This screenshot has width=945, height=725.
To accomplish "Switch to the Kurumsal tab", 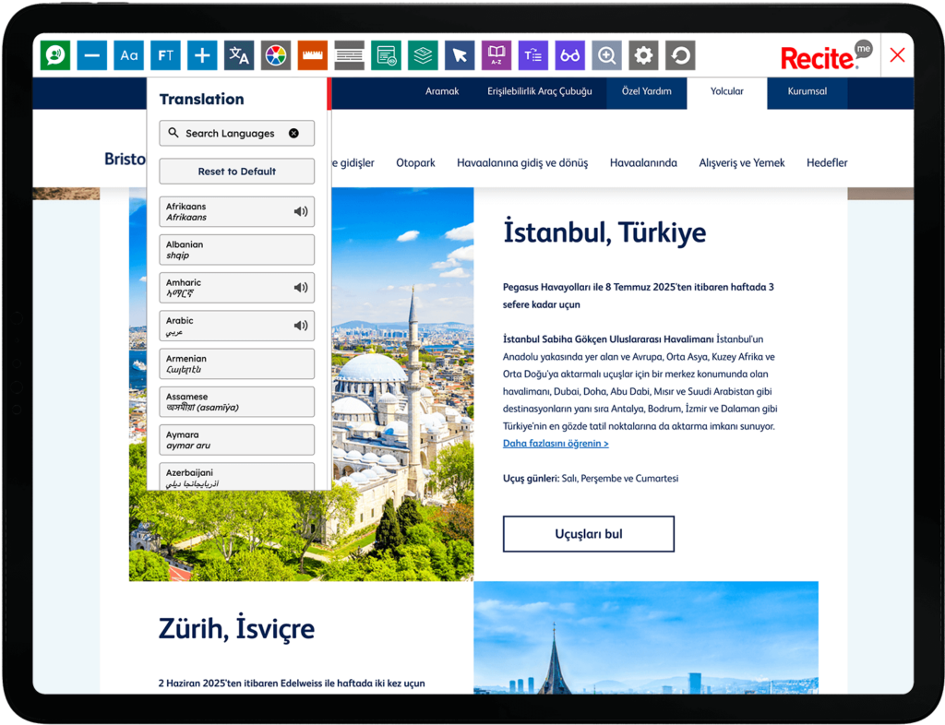I will (x=807, y=91).
